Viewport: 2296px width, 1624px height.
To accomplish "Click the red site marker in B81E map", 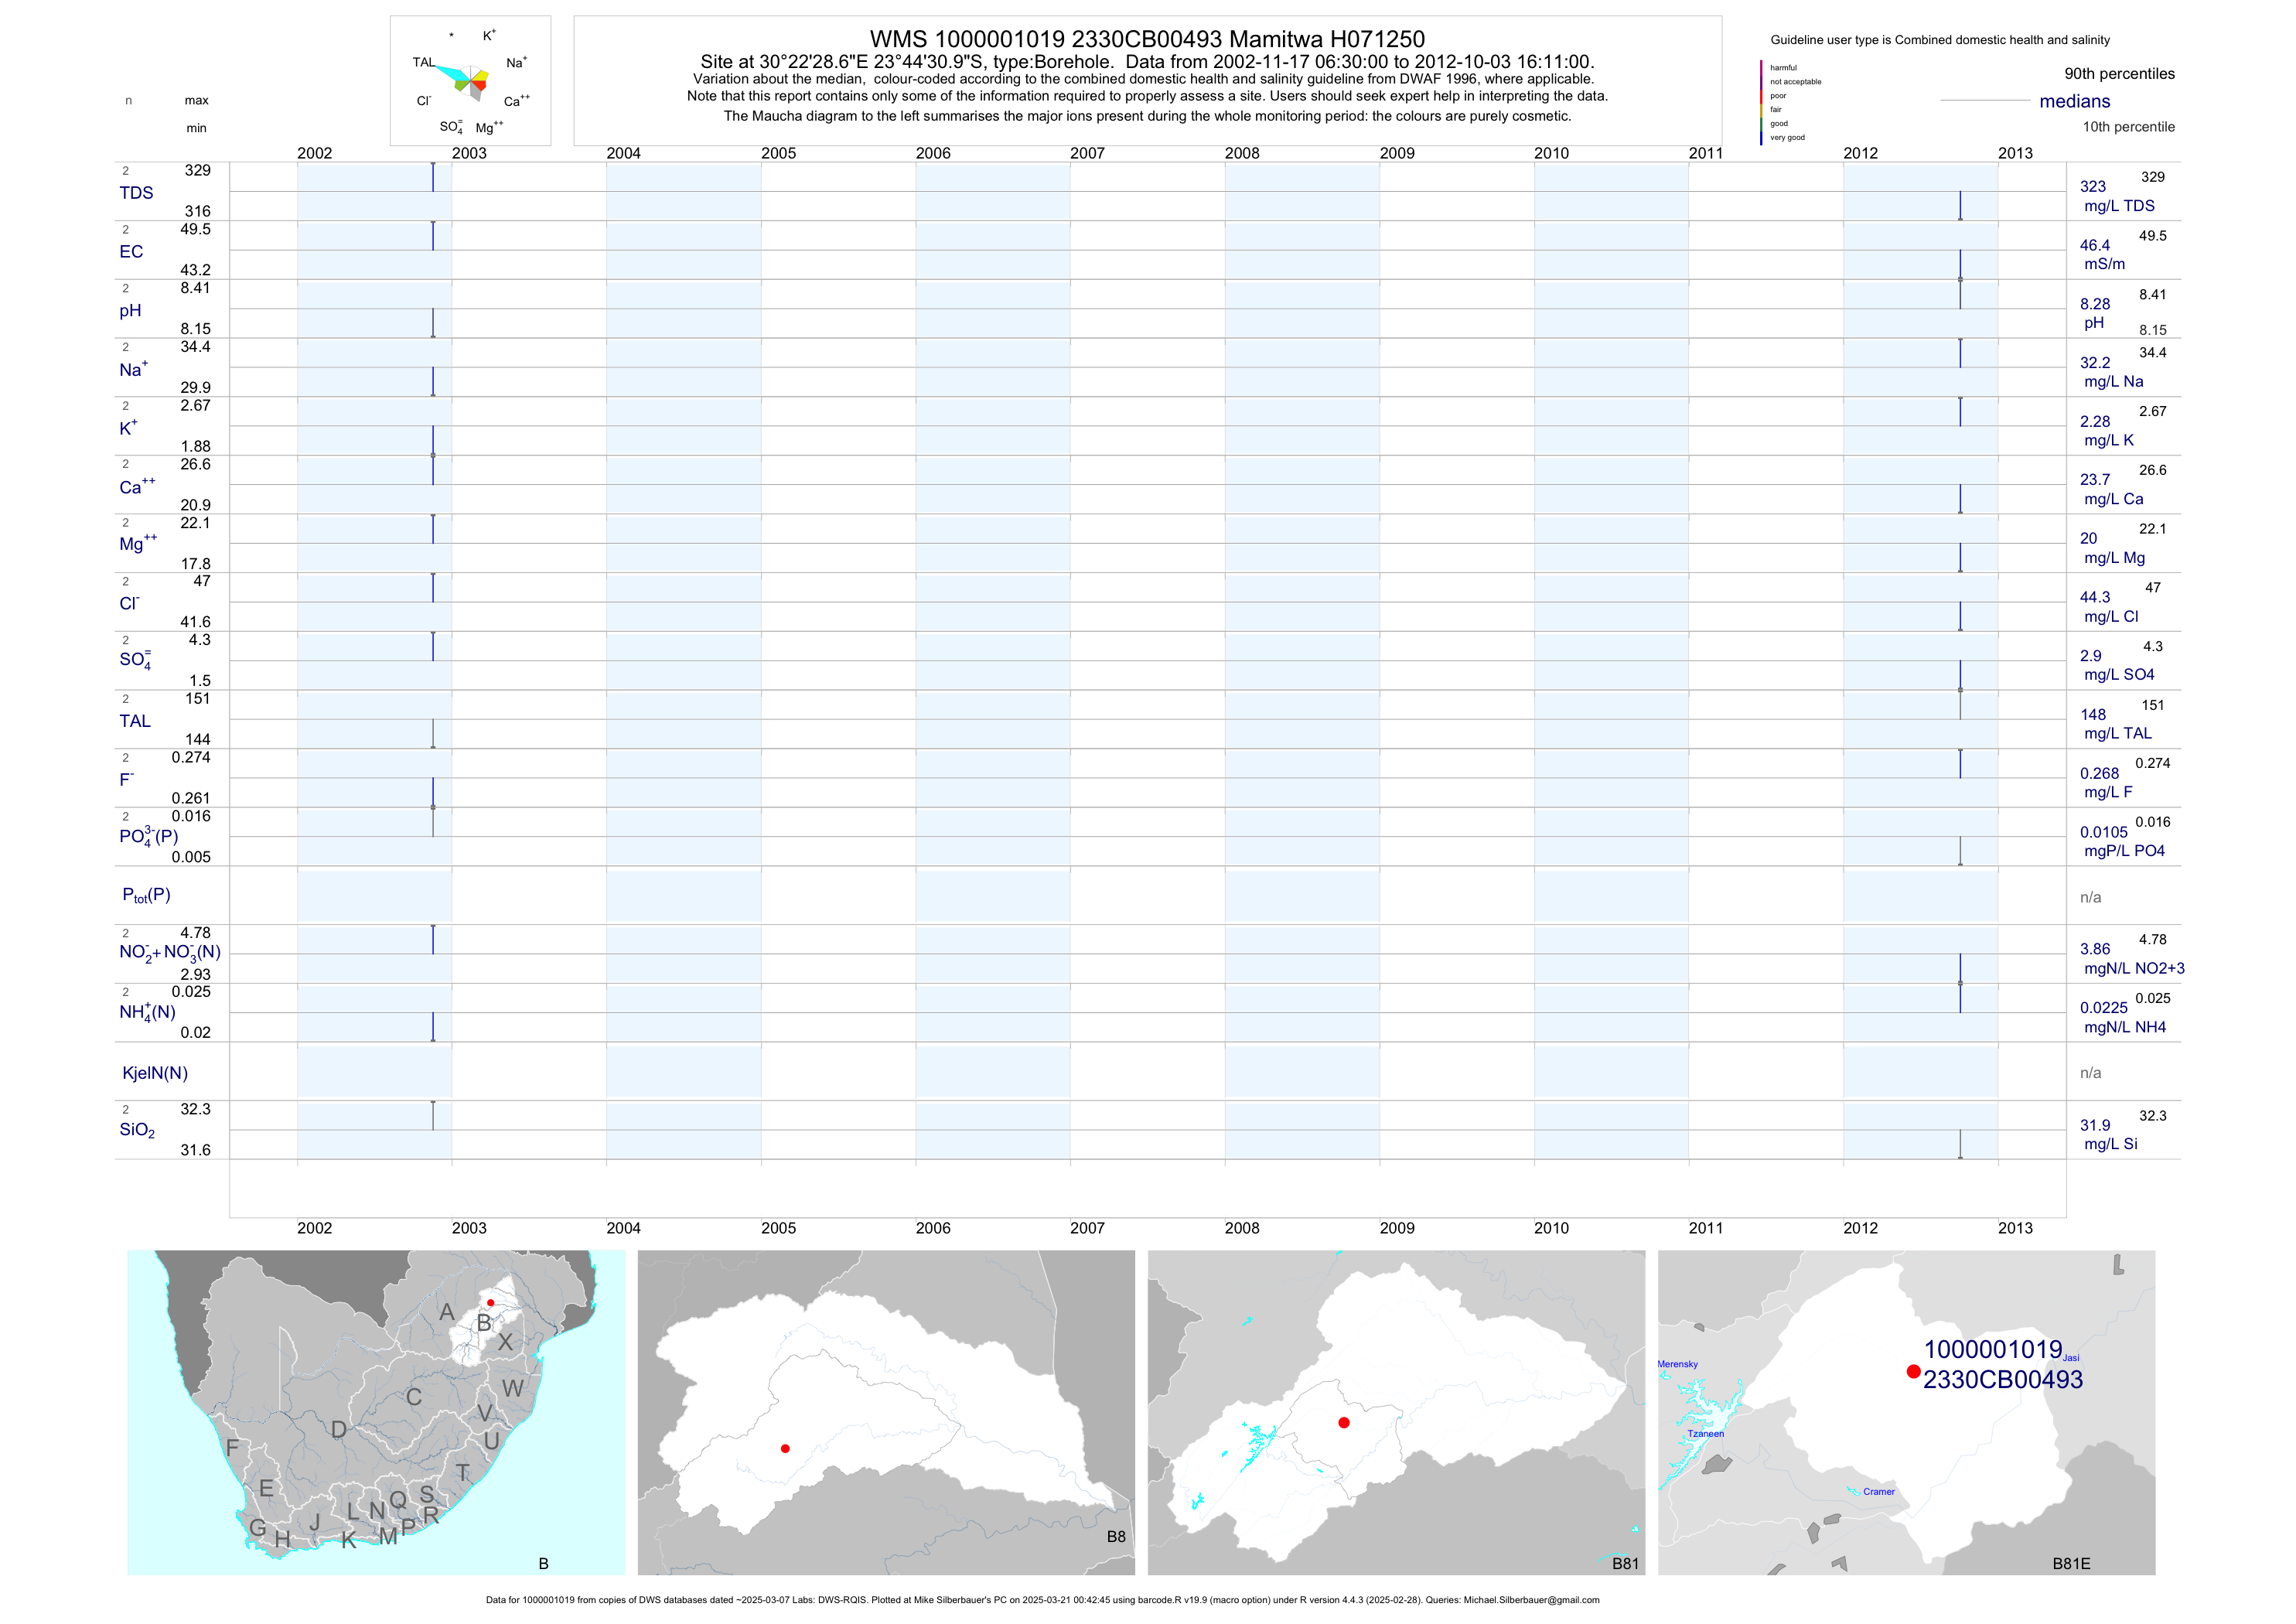I will coord(1913,1371).
